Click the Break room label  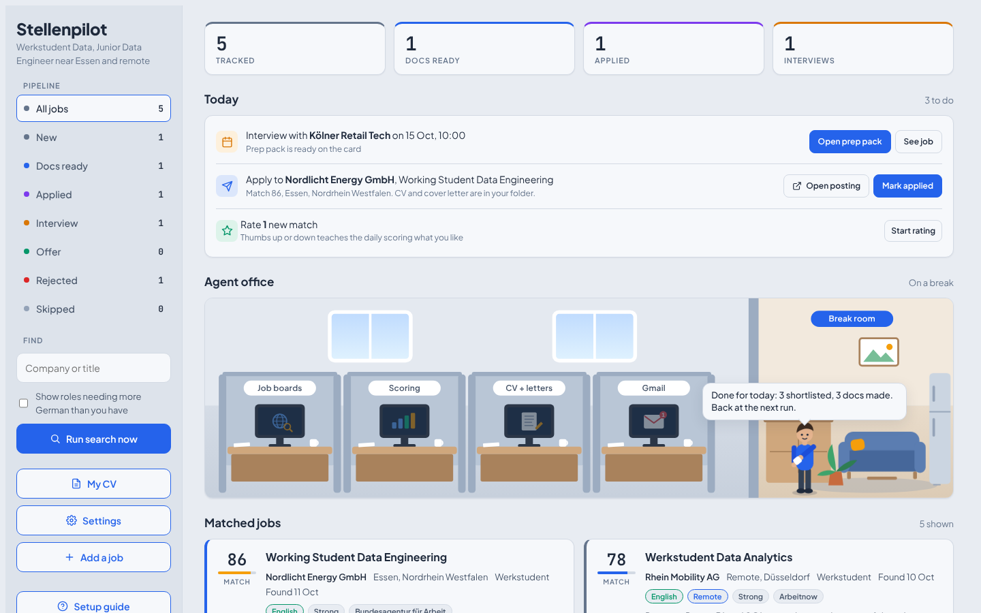point(852,319)
